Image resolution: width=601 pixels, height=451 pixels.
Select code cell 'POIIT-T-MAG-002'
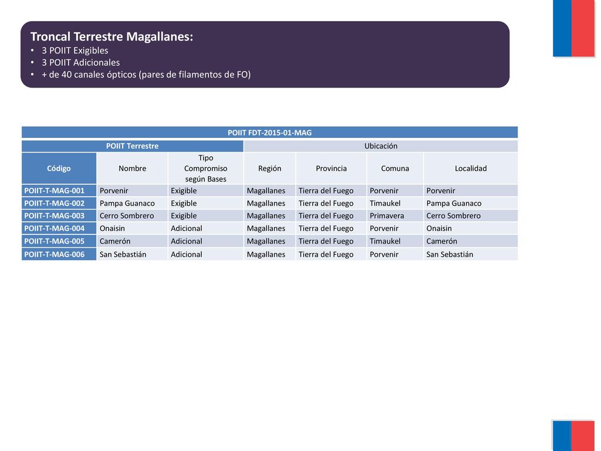(x=59, y=203)
